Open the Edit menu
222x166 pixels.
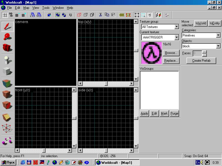pyautogui.click(x=17, y=8)
